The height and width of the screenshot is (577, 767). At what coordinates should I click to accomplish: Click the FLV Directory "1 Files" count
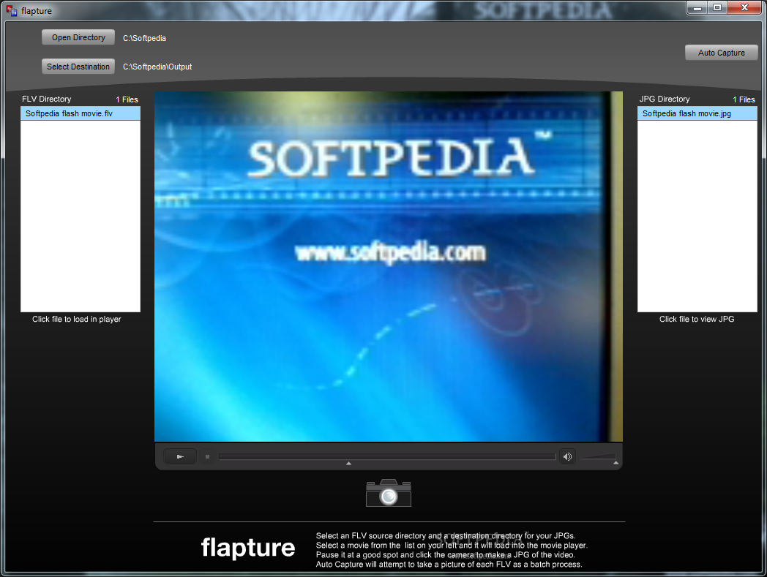coord(127,99)
